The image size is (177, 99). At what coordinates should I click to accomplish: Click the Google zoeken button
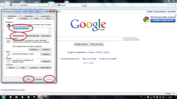81,44
